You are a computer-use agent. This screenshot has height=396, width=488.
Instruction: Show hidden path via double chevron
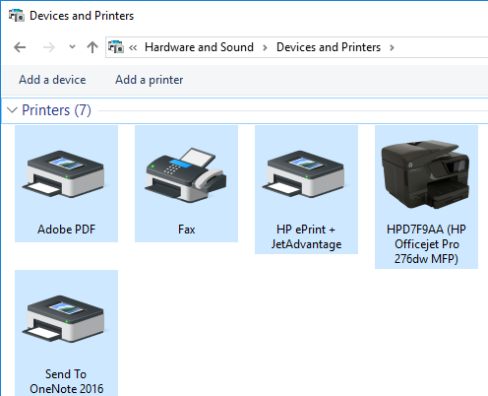click(x=133, y=48)
